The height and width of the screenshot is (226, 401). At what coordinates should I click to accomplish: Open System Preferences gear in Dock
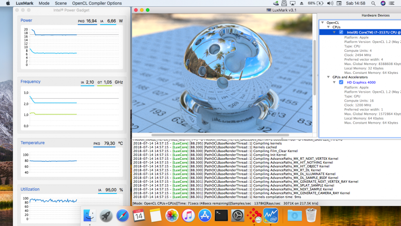click(237, 216)
